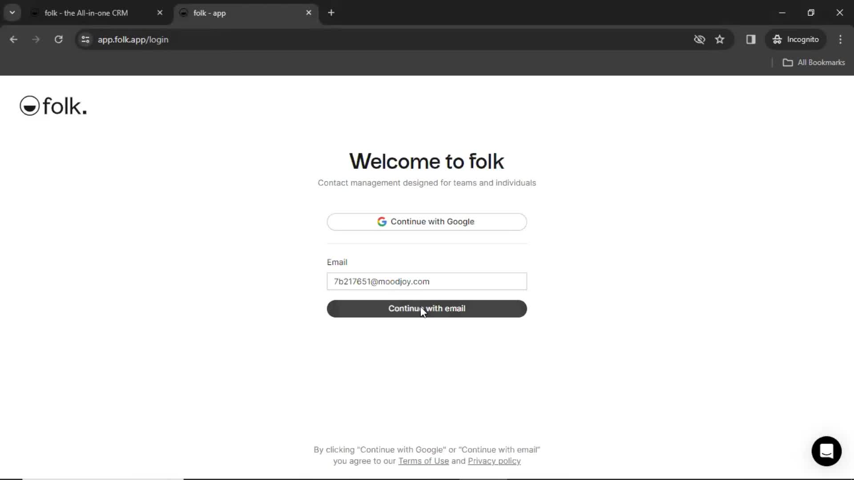Click the page refresh icon
Viewport: 854px width, 480px height.
point(59,39)
